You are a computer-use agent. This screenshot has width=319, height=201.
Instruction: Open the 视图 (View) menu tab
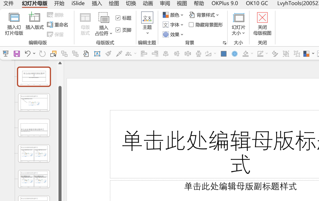point(182,4)
